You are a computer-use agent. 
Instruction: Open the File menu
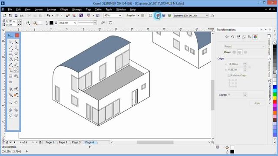click(x=10, y=10)
